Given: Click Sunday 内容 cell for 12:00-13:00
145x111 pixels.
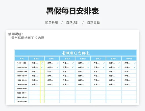Looking at the screenshot, I should [x=127, y=76].
